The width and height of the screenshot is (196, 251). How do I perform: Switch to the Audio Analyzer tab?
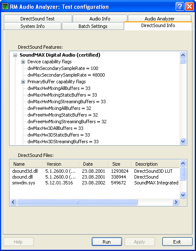[x=159, y=19]
